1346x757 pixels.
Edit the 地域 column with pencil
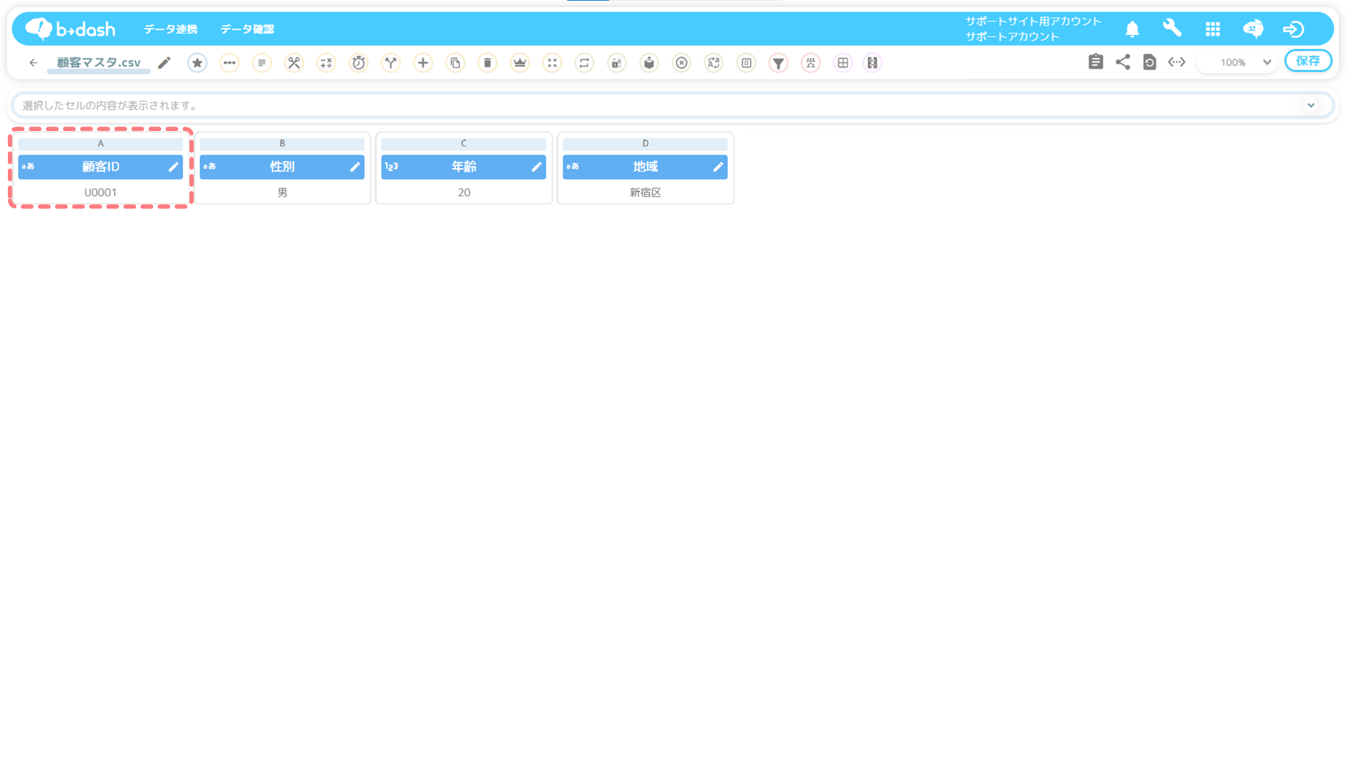(718, 167)
